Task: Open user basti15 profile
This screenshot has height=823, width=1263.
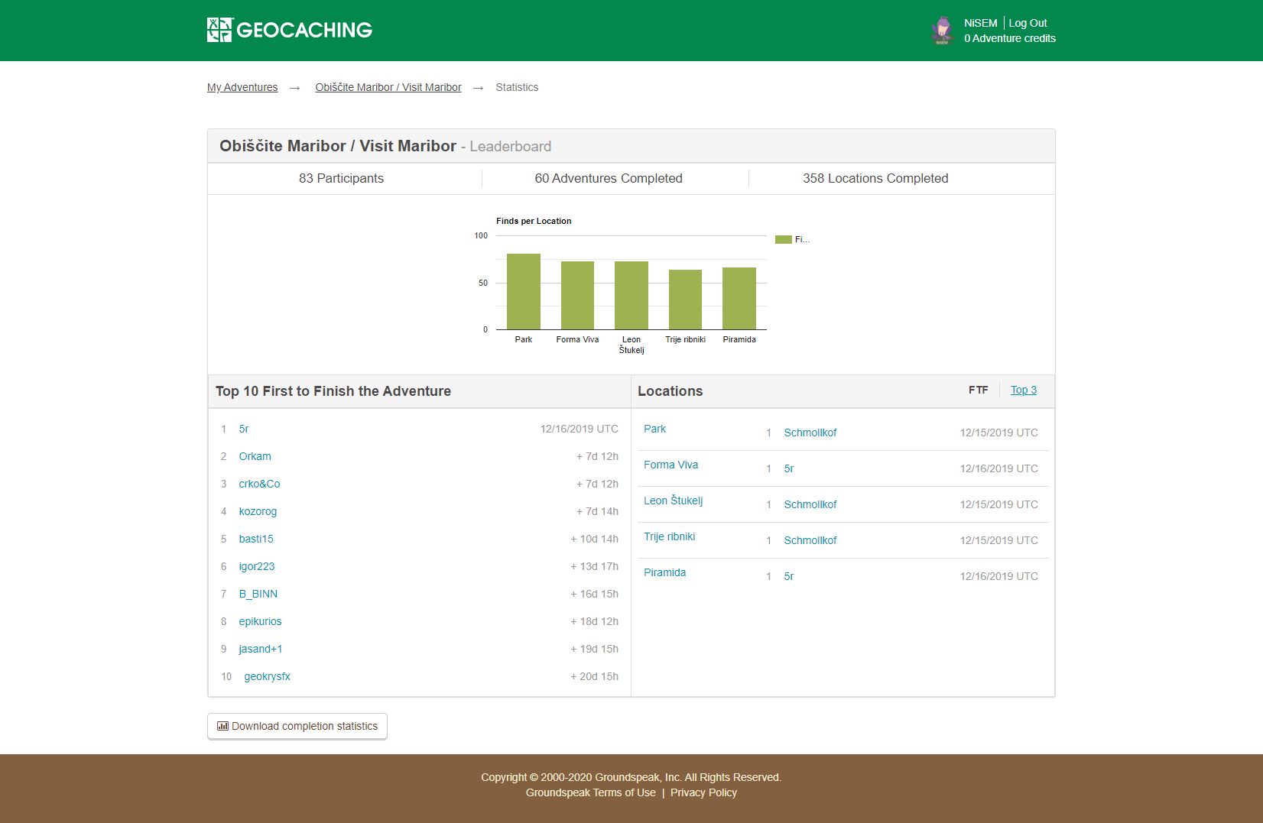Action: tap(256, 539)
